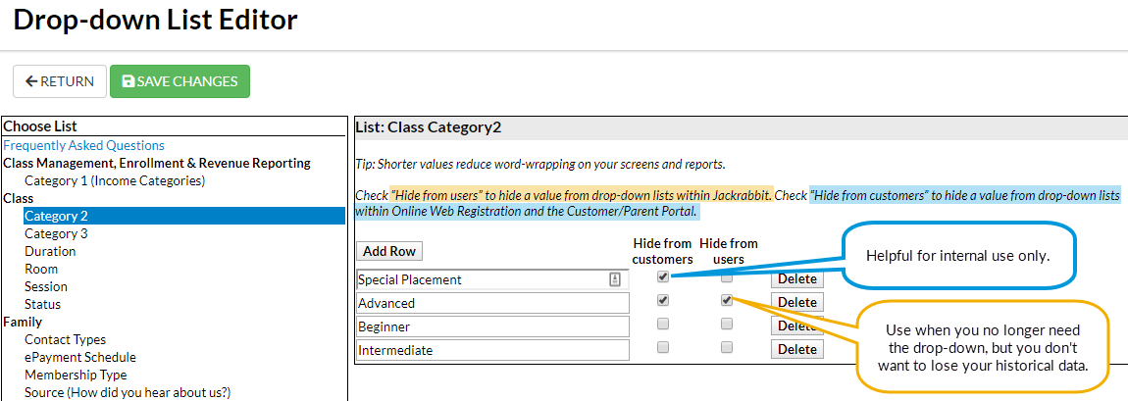Viewport: 1128px width, 401px height.
Task: Delete the Advanced row
Action: point(797,303)
